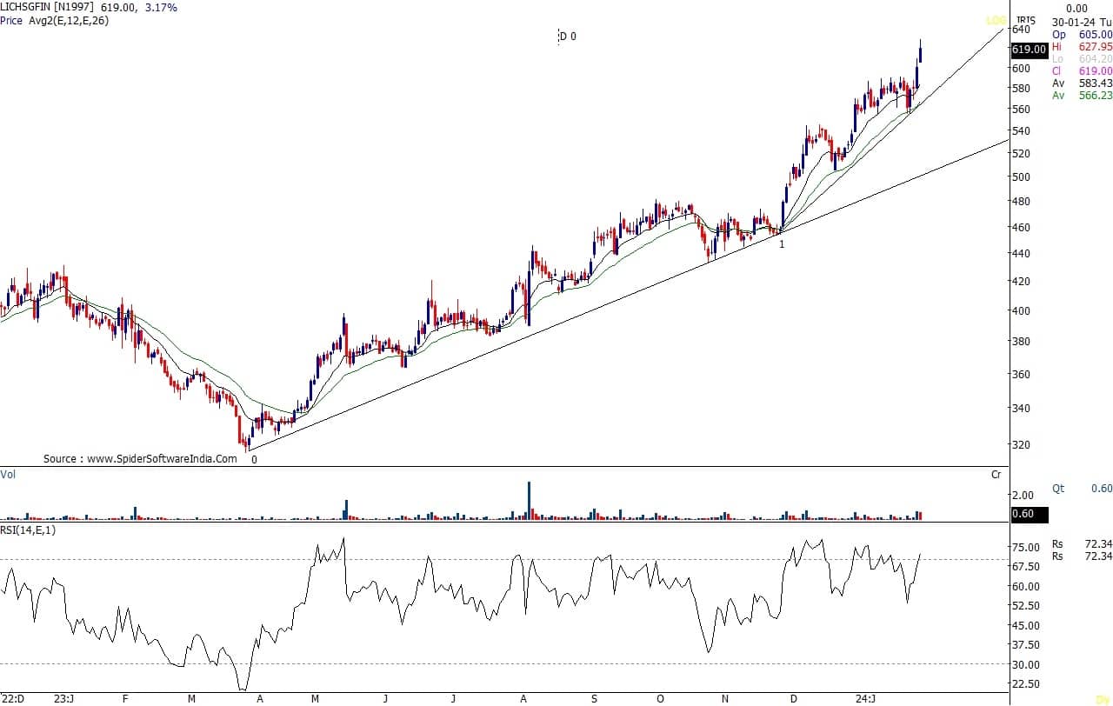The height and width of the screenshot is (706, 1113).
Task: Click the yellow Dy timeframe label
Action: tap(1101, 699)
